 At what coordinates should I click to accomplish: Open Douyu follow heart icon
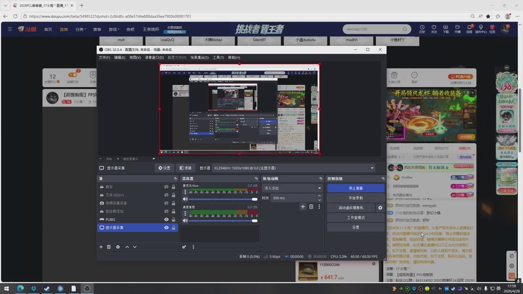[433, 29]
